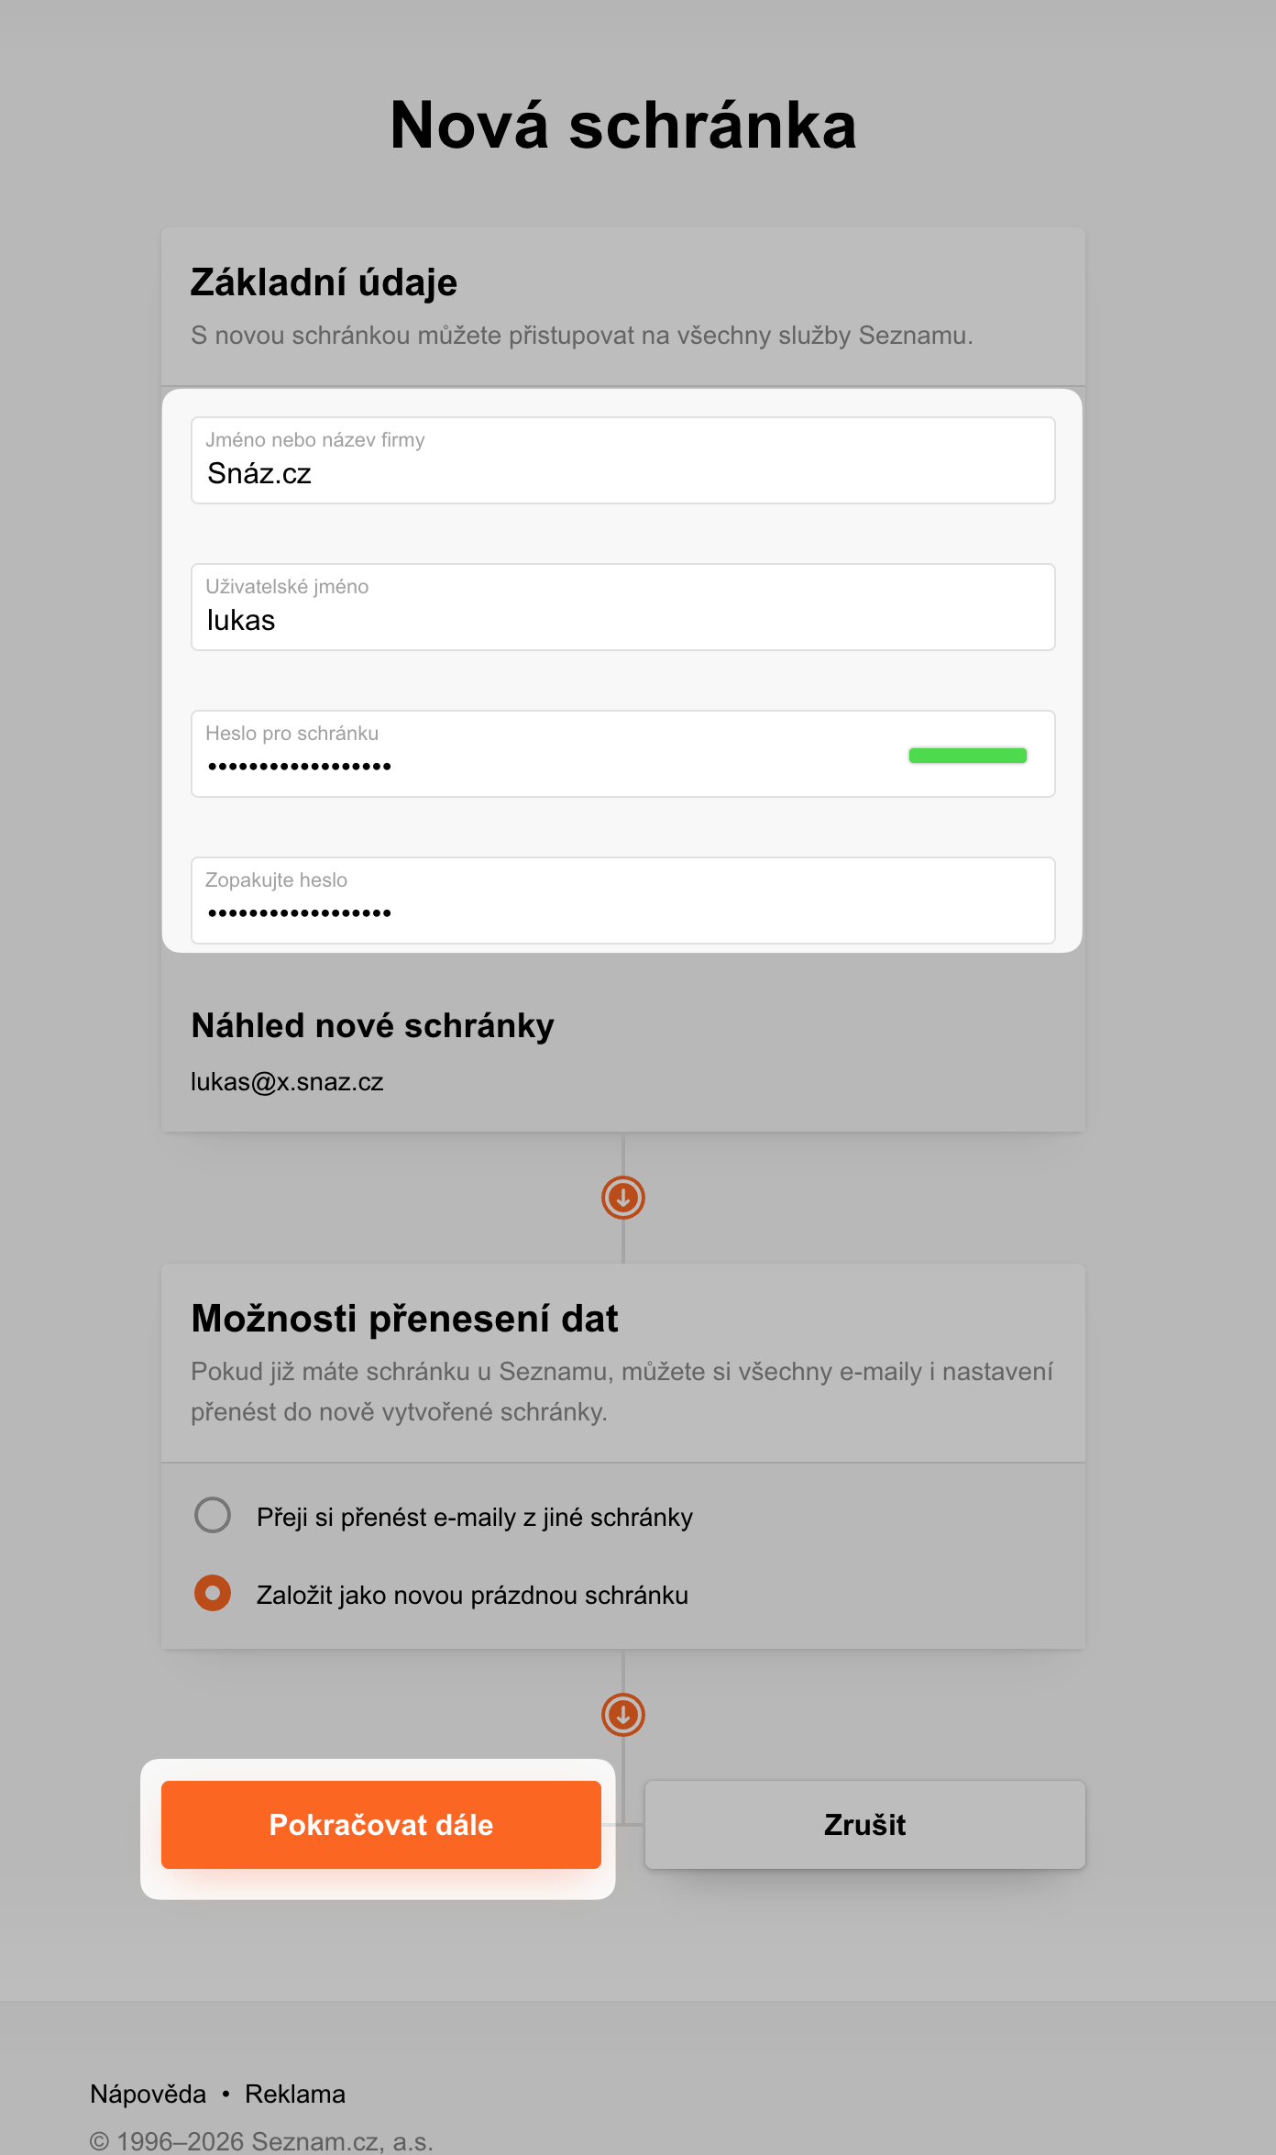Click the preview address lukas@x.snaz.cz

(x=287, y=1082)
